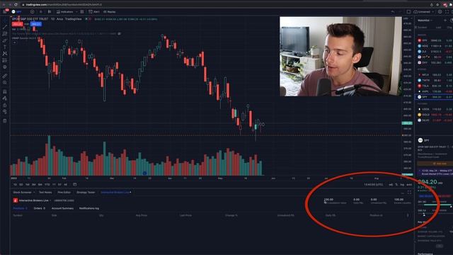Image resolution: width=453 pixels, height=255 pixels.
Task: Select the Trend Line drawing tool
Action: 5,27
